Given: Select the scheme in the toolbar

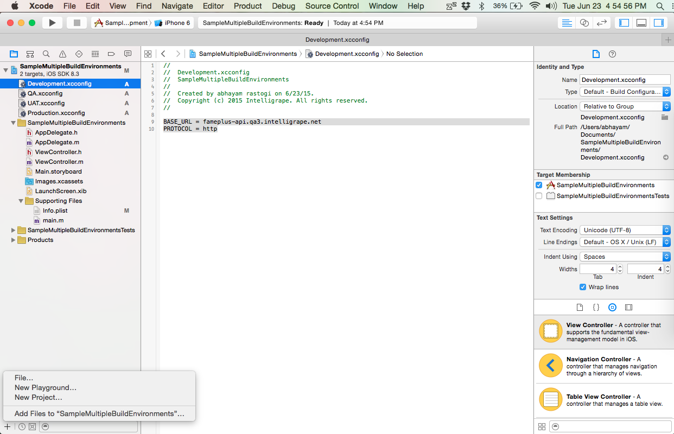Looking at the screenshot, I should point(121,23).
